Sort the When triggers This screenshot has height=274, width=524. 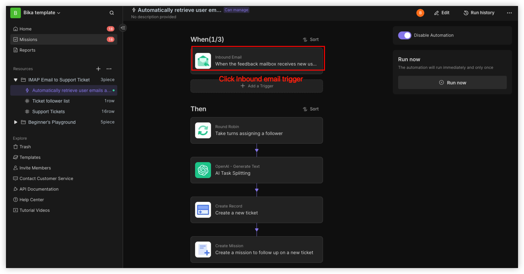311,39
